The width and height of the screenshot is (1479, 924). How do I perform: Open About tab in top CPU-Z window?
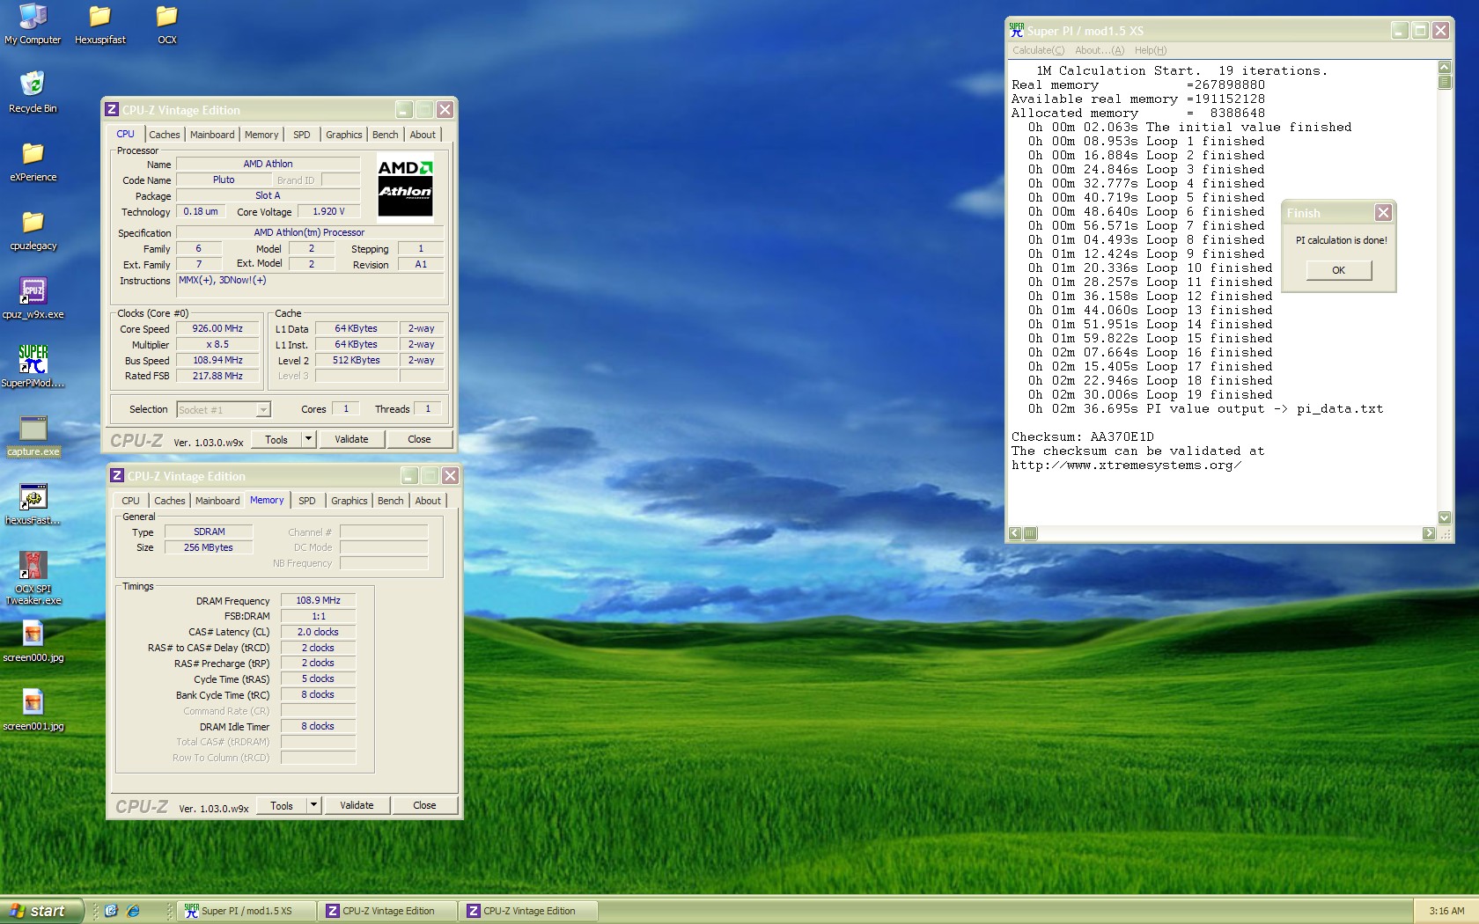point(423,135)
